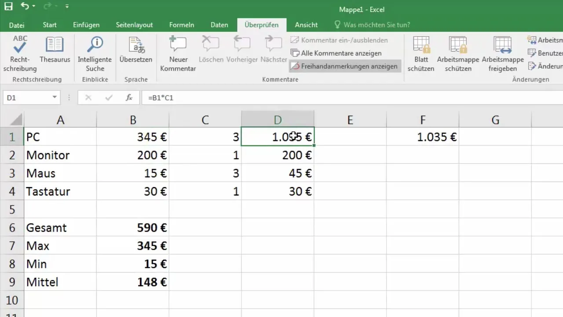Open the Name Box dropdown arrow
The height and width of the screenshot is (317, 563).
click(x=55, y=98)
